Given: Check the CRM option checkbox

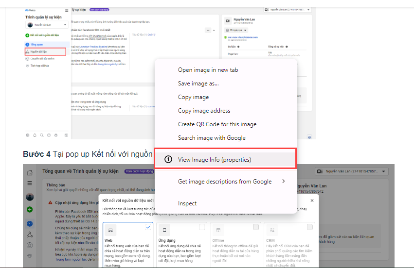Looking at the screenshot, I should [310, 227].
